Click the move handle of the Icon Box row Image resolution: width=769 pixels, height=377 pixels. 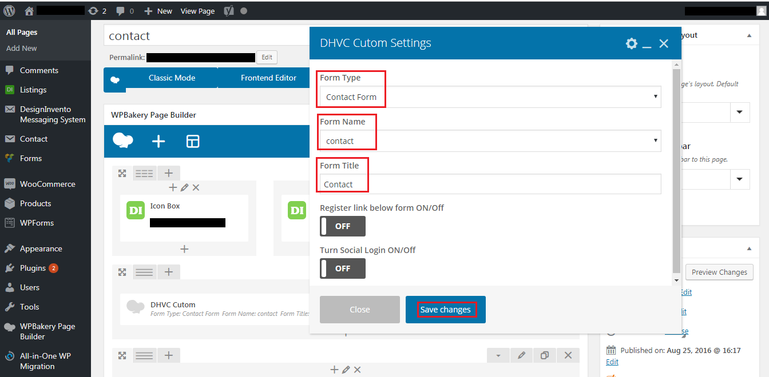[x=122, y=173]
